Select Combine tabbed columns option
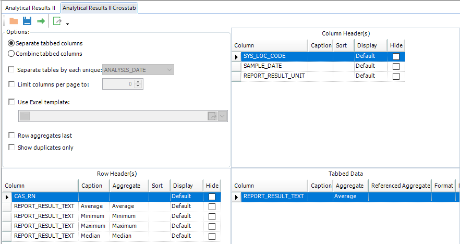This screenshot has width=460, height=244. coord(11,53)
